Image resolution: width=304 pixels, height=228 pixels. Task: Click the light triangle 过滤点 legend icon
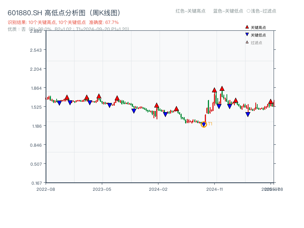[x=247, y=42]
